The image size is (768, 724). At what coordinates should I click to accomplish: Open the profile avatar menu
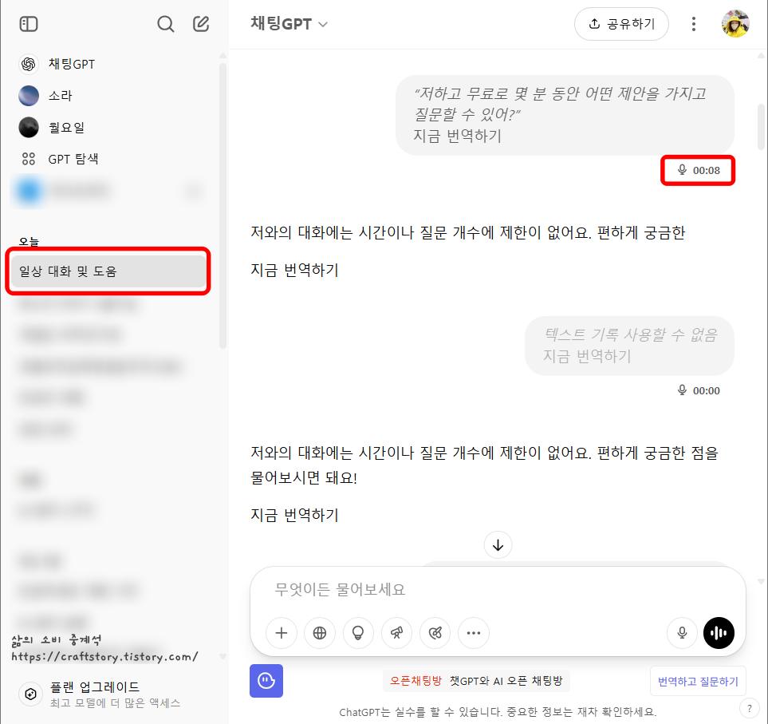tap(735, 23)
